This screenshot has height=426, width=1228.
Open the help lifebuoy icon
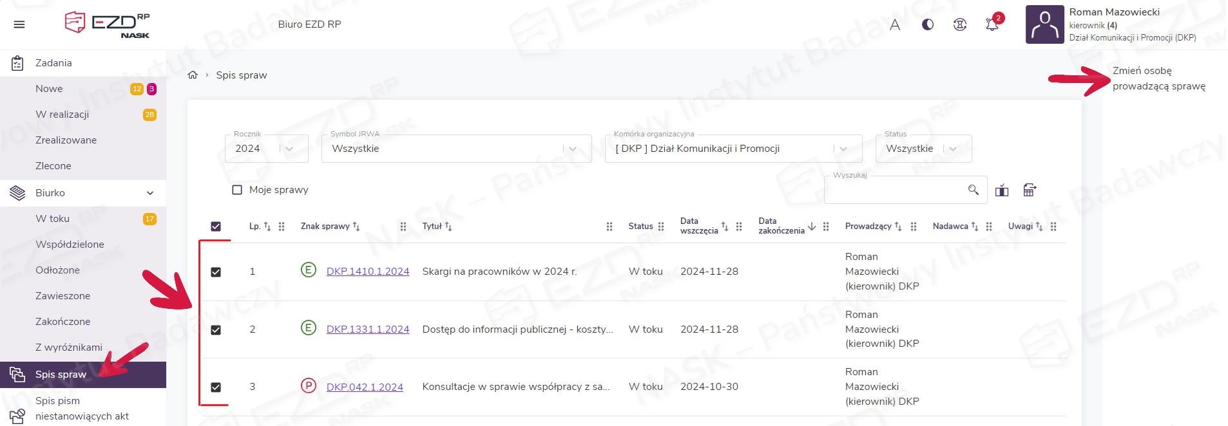(960, 25)
